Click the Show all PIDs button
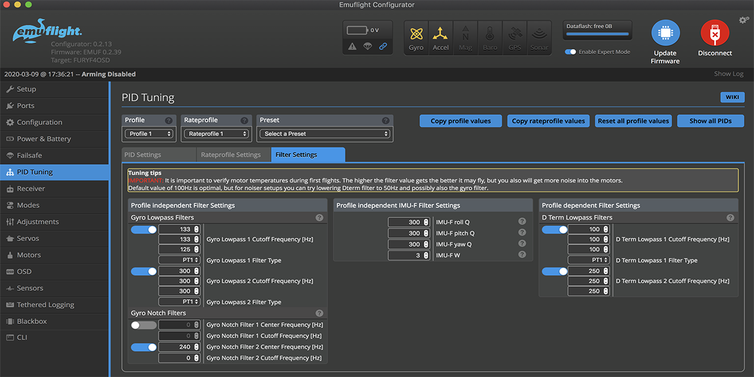The image size is (754, 377). coord(710,121)
